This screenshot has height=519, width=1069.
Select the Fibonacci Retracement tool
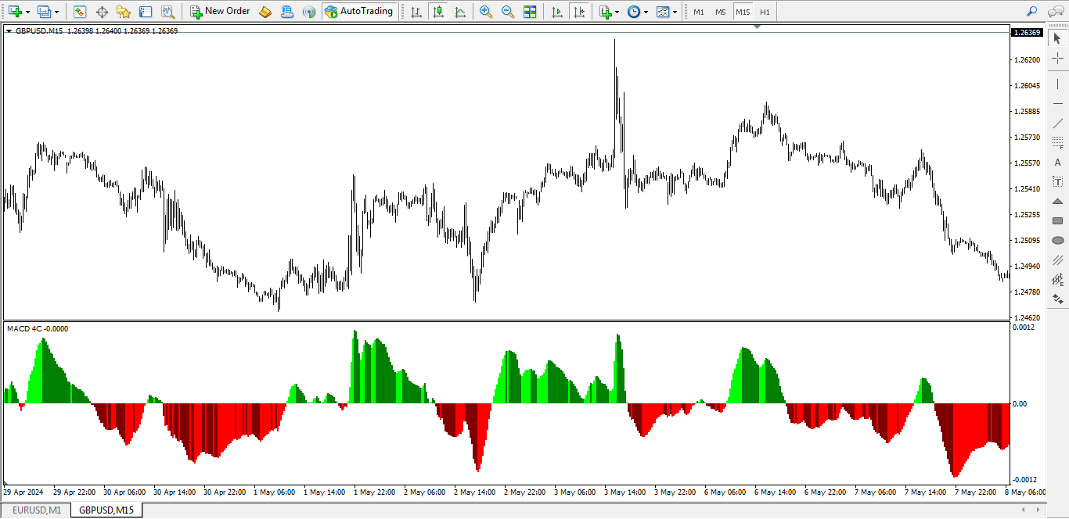tap(1058, 143)
